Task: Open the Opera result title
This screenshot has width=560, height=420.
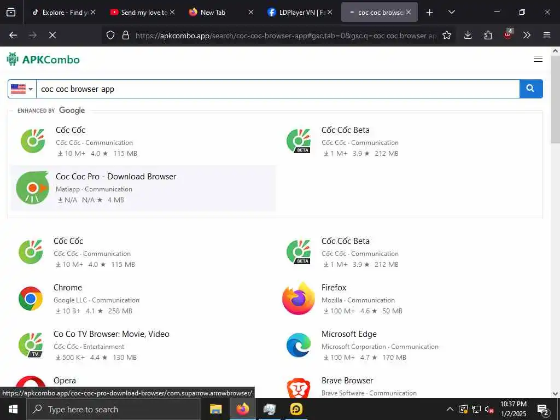Action: coord(65,381)
